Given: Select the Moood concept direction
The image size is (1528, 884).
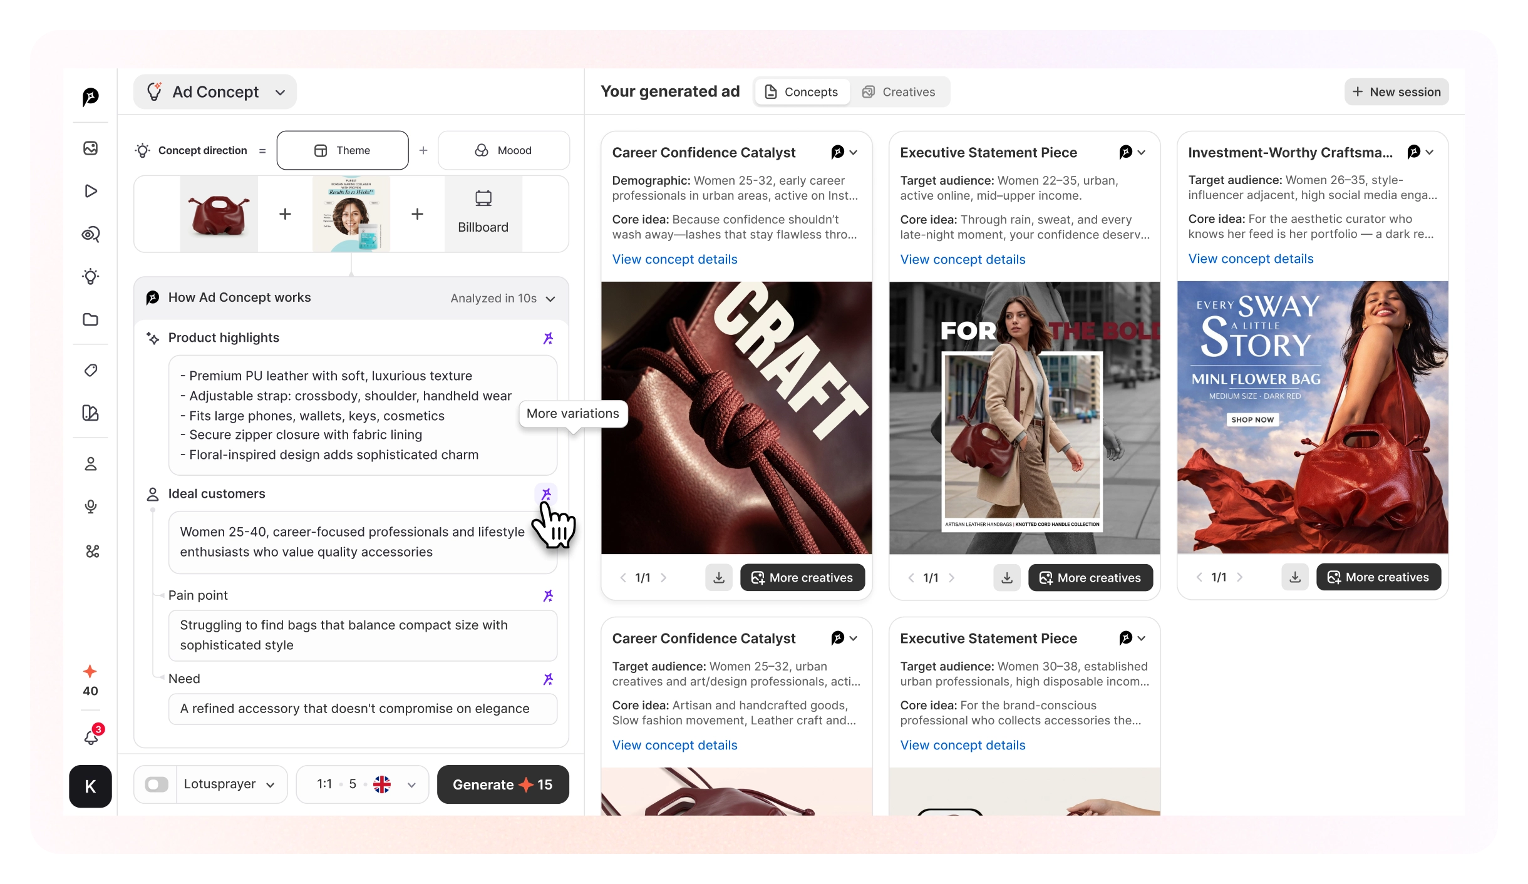Looking at the screenshot, I should (503, 150).
